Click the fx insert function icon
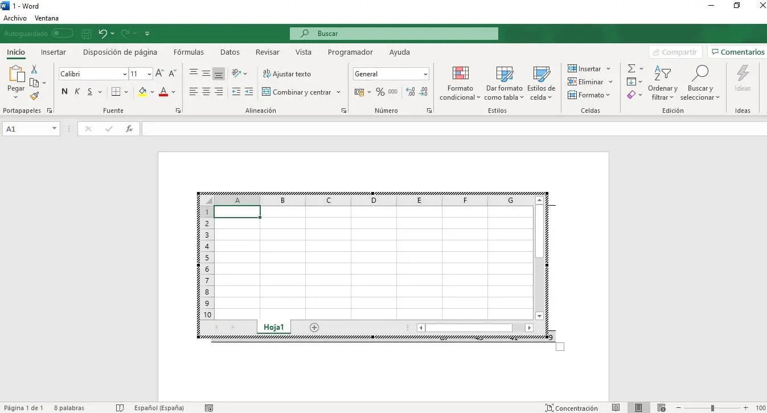The height and width of the screenshot is (413, 767). (129, 129)
